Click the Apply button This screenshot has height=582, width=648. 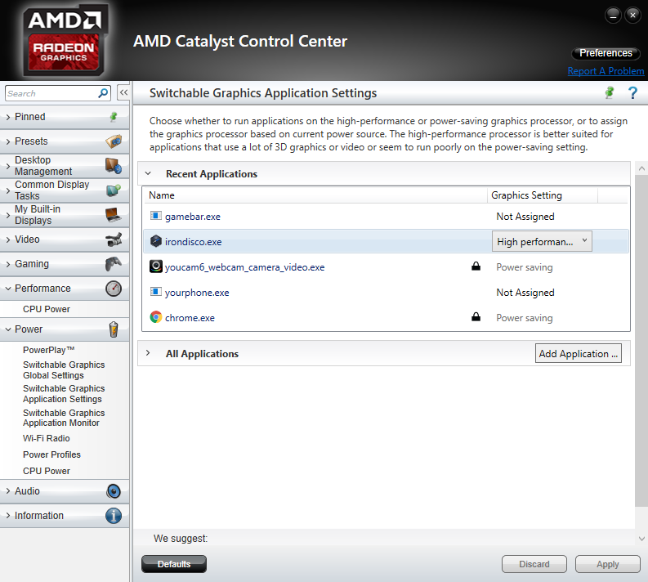click(x=608, y=564)
